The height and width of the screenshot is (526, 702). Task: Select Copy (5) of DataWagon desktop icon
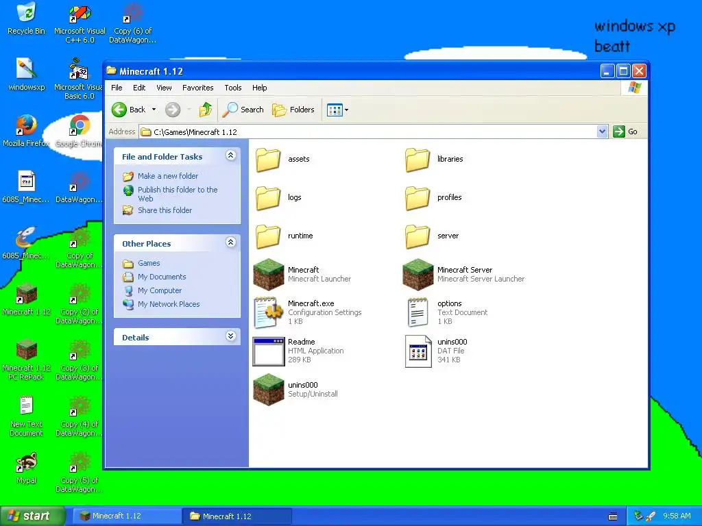point(80,473)
